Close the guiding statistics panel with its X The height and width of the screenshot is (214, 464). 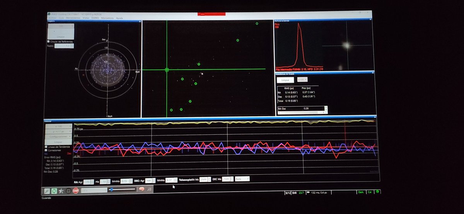click(373, 73)
